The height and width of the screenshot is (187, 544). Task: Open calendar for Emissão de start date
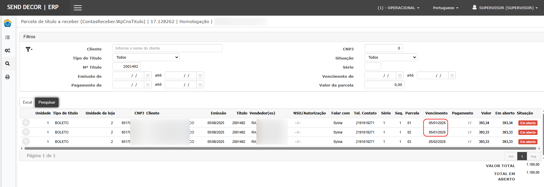[148, 76]
